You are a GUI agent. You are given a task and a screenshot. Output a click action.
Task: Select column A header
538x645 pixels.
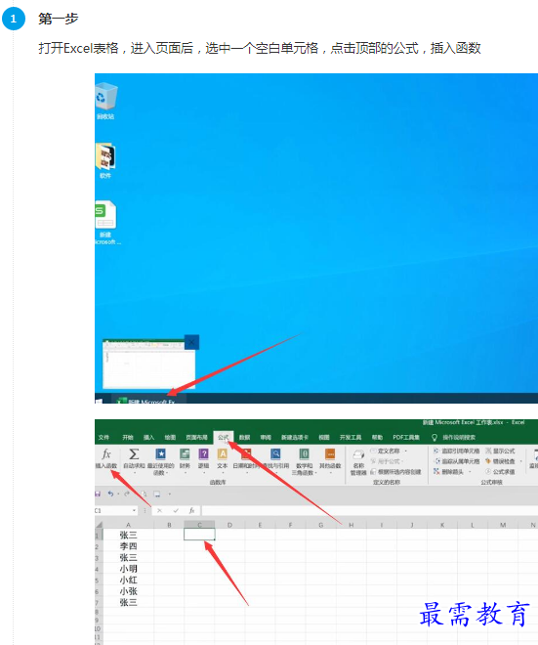pyautogui.click(x=128, y=525)
